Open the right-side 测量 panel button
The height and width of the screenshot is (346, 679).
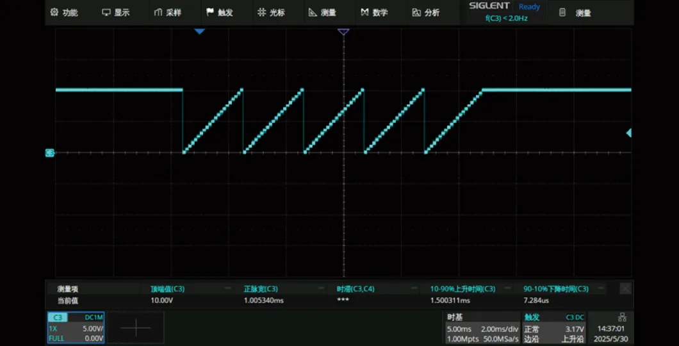point(576,13)
